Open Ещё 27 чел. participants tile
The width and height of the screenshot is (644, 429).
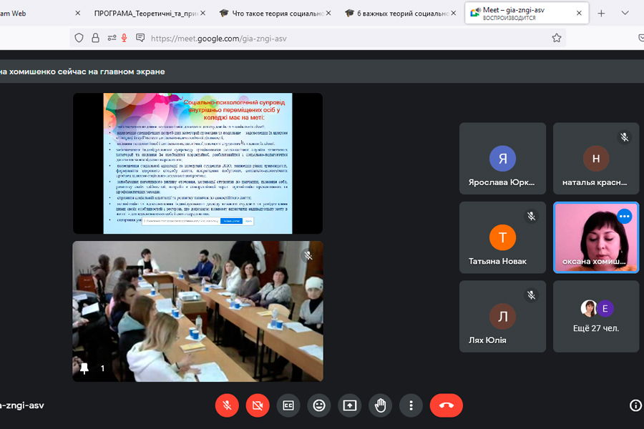click(596, 317)
